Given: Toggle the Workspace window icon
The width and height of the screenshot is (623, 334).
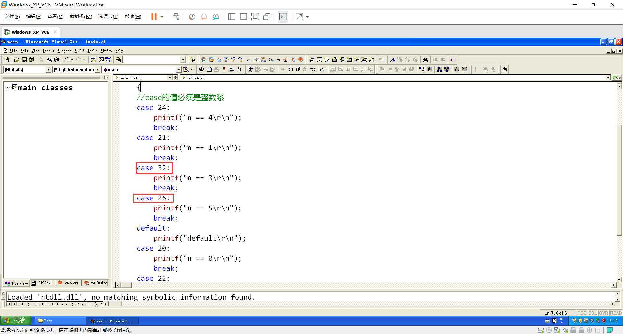Looking at the screenshot, I should [93, 60].
